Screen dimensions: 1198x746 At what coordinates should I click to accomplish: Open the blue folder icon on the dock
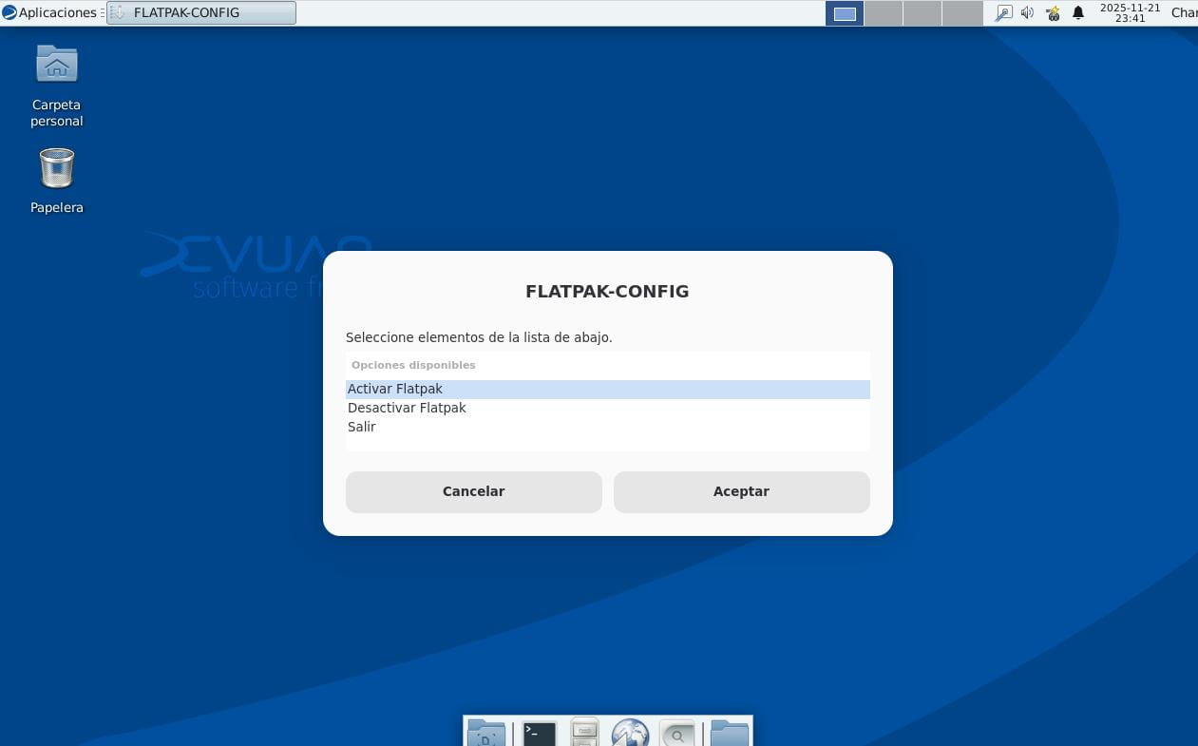(x=728, y=732)
